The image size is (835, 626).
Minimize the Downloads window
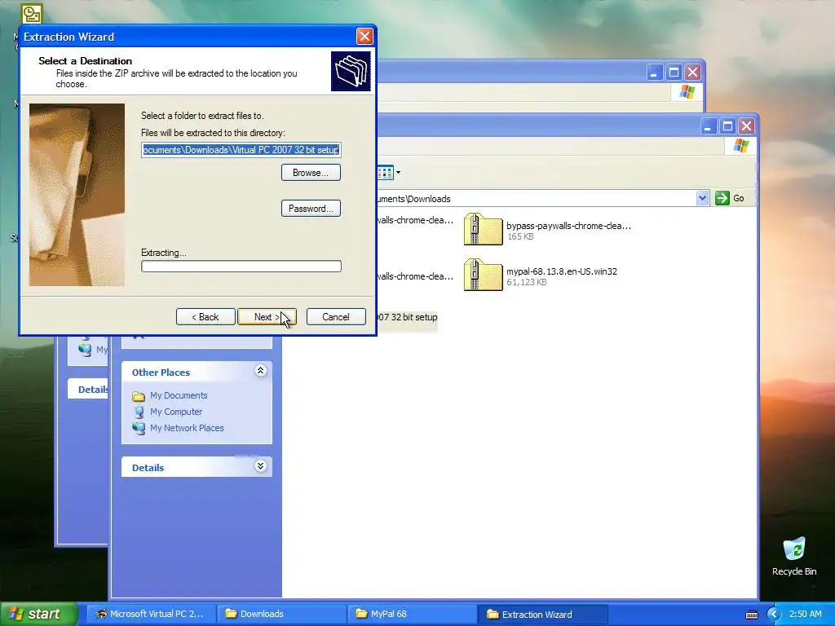click(x=708, y=126)
